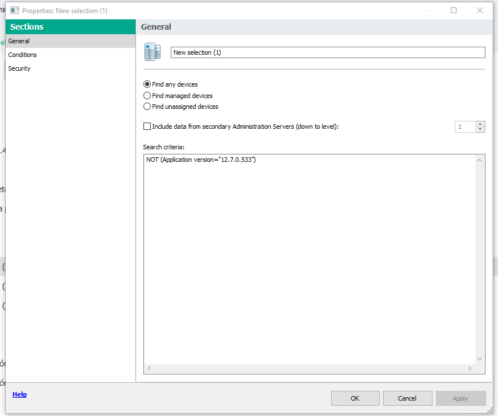Click the Cancel button
Viewport: 498px width, 416px height.
click(407, 398)
